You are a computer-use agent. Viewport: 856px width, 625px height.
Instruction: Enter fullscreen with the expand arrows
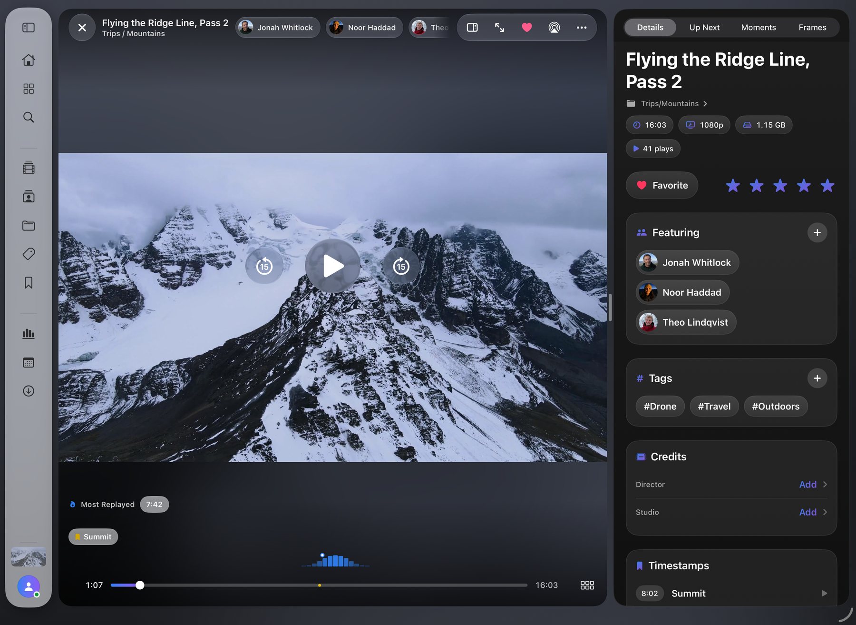point(499,28)
